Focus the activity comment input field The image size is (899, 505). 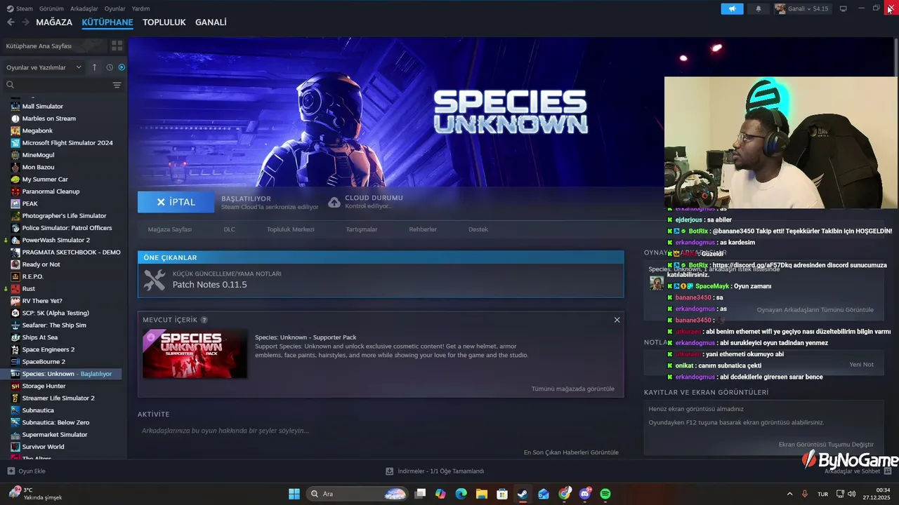(381, 431)
